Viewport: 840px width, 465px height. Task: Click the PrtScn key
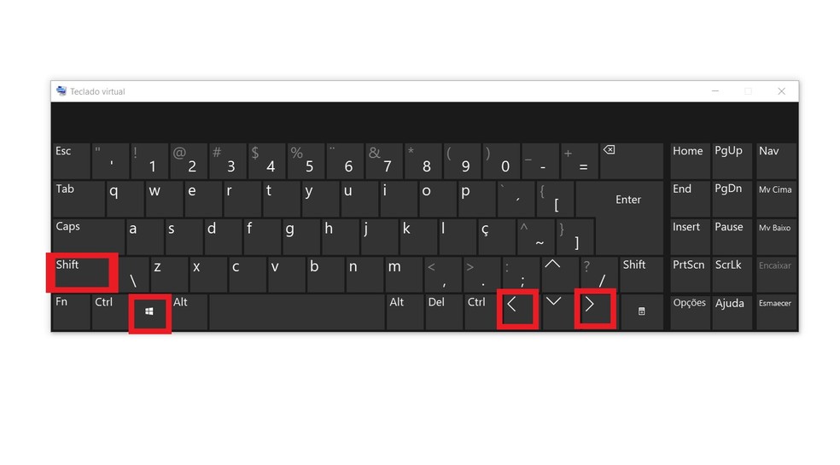pyautogui.click(x=690, y=274)
